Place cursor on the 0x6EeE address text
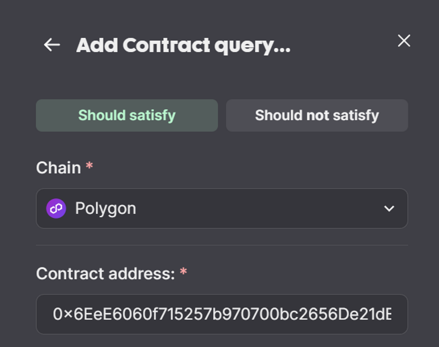This screenshot has width=439, height=347. 222,314
